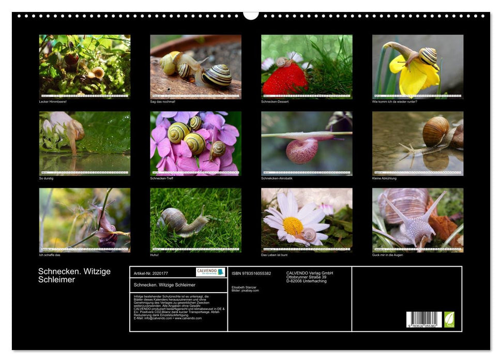Click the www.calvendo.com website link
502x362 pixels.
pos(188,318)
